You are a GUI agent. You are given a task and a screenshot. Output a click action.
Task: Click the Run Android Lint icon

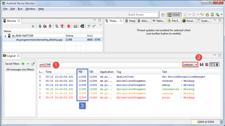218,15
